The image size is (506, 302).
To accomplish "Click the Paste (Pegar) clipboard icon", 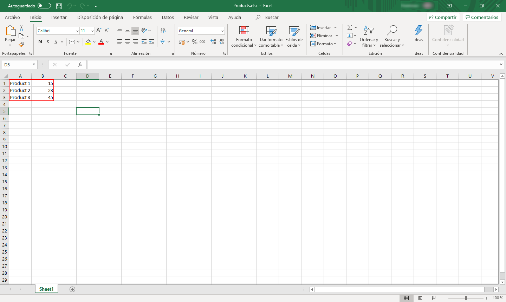I will click(10, 31).
